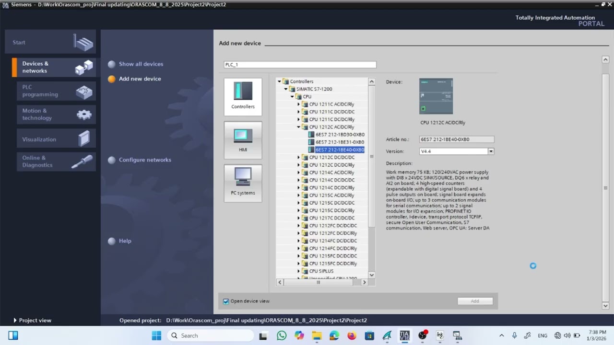Screen dimensions: 614x345
Task: Open the Windows Start menu
Action: [x=156, y=335]
